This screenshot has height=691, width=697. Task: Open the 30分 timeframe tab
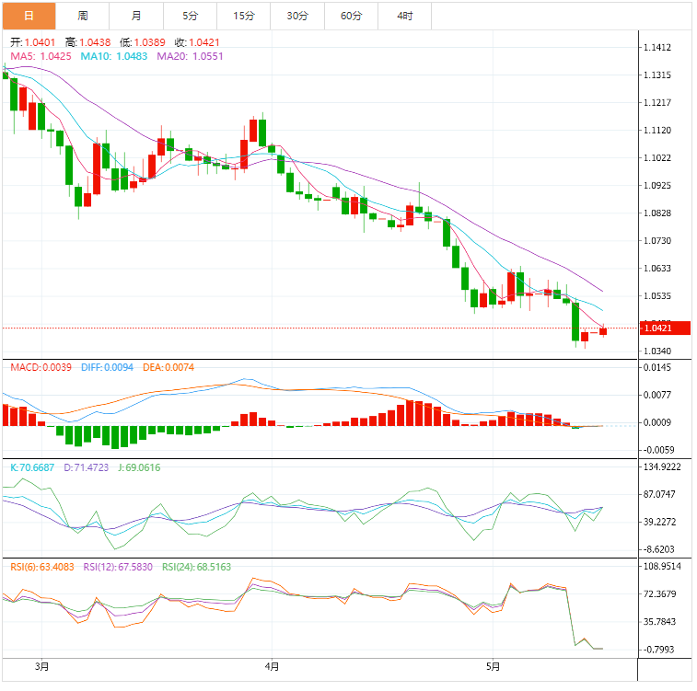(297, 16)
